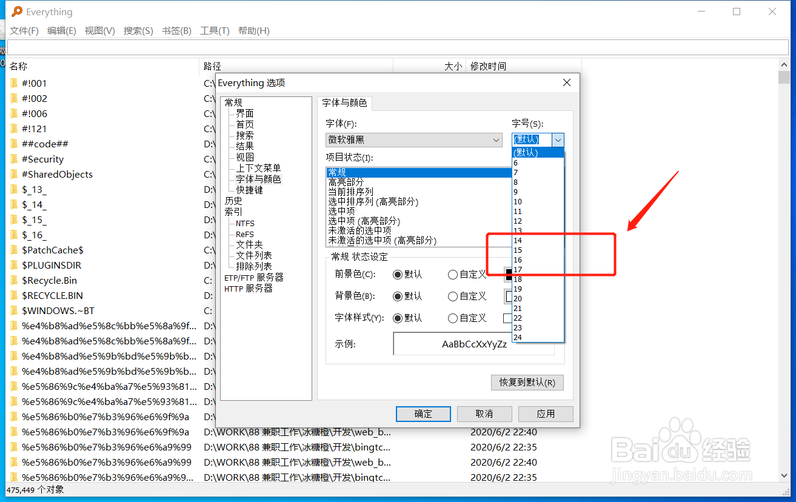This screenshot has height=502, width=796.
Task: Open ETP/FTP 服务器 settings
Action: 253,277
